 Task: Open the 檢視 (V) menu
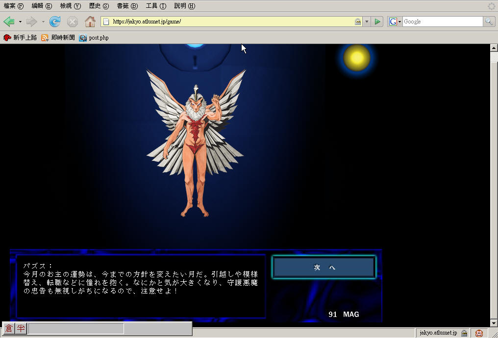(70, 6)
